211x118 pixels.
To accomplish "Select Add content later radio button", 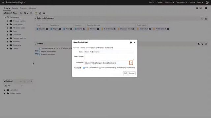I will [100, 68].
